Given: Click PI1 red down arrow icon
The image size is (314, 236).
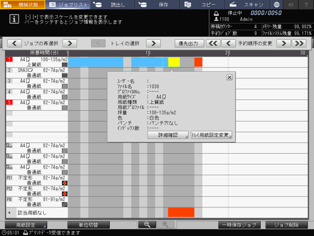Looking at the screenshot, I should point(64,183).
